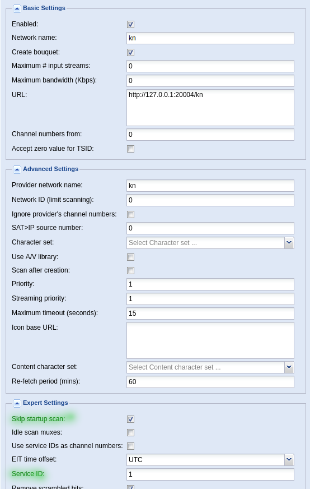Enable Idle scan muxes checkbox

131,432
